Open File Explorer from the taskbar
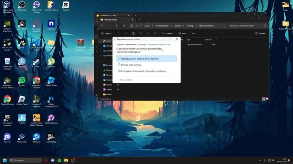Image resolution: width=293 pixels, height=164 pixels. pos(66,160)
